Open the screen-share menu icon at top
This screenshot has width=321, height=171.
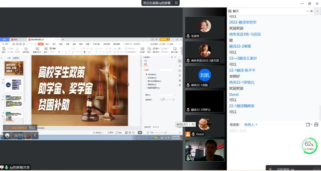pos(176,3)
